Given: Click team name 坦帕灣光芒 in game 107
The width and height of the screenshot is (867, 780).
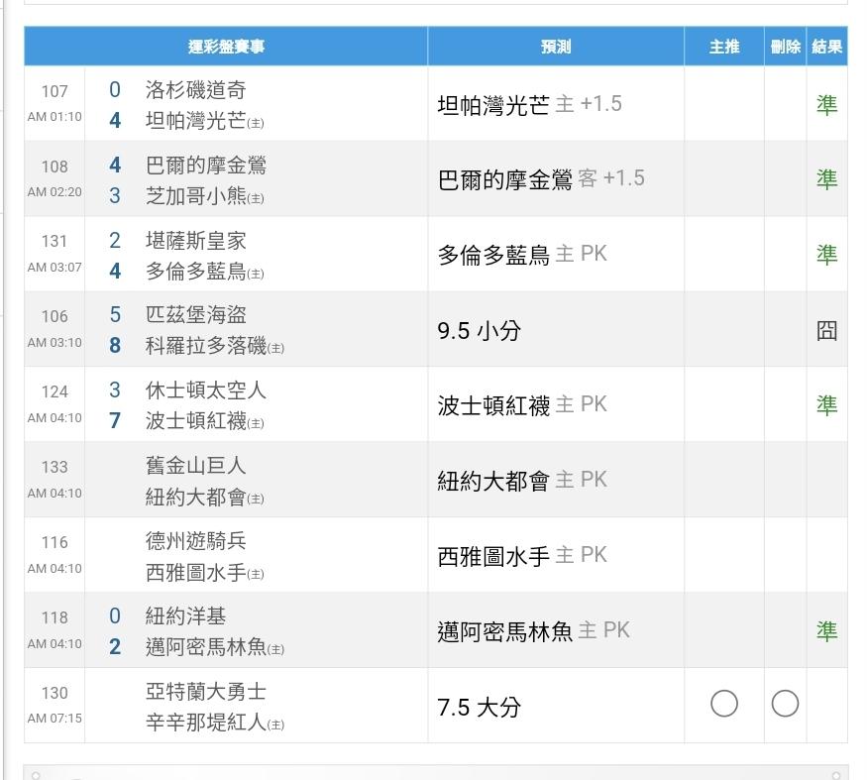Looking at the screenshot, I should [x=196, y=120].
